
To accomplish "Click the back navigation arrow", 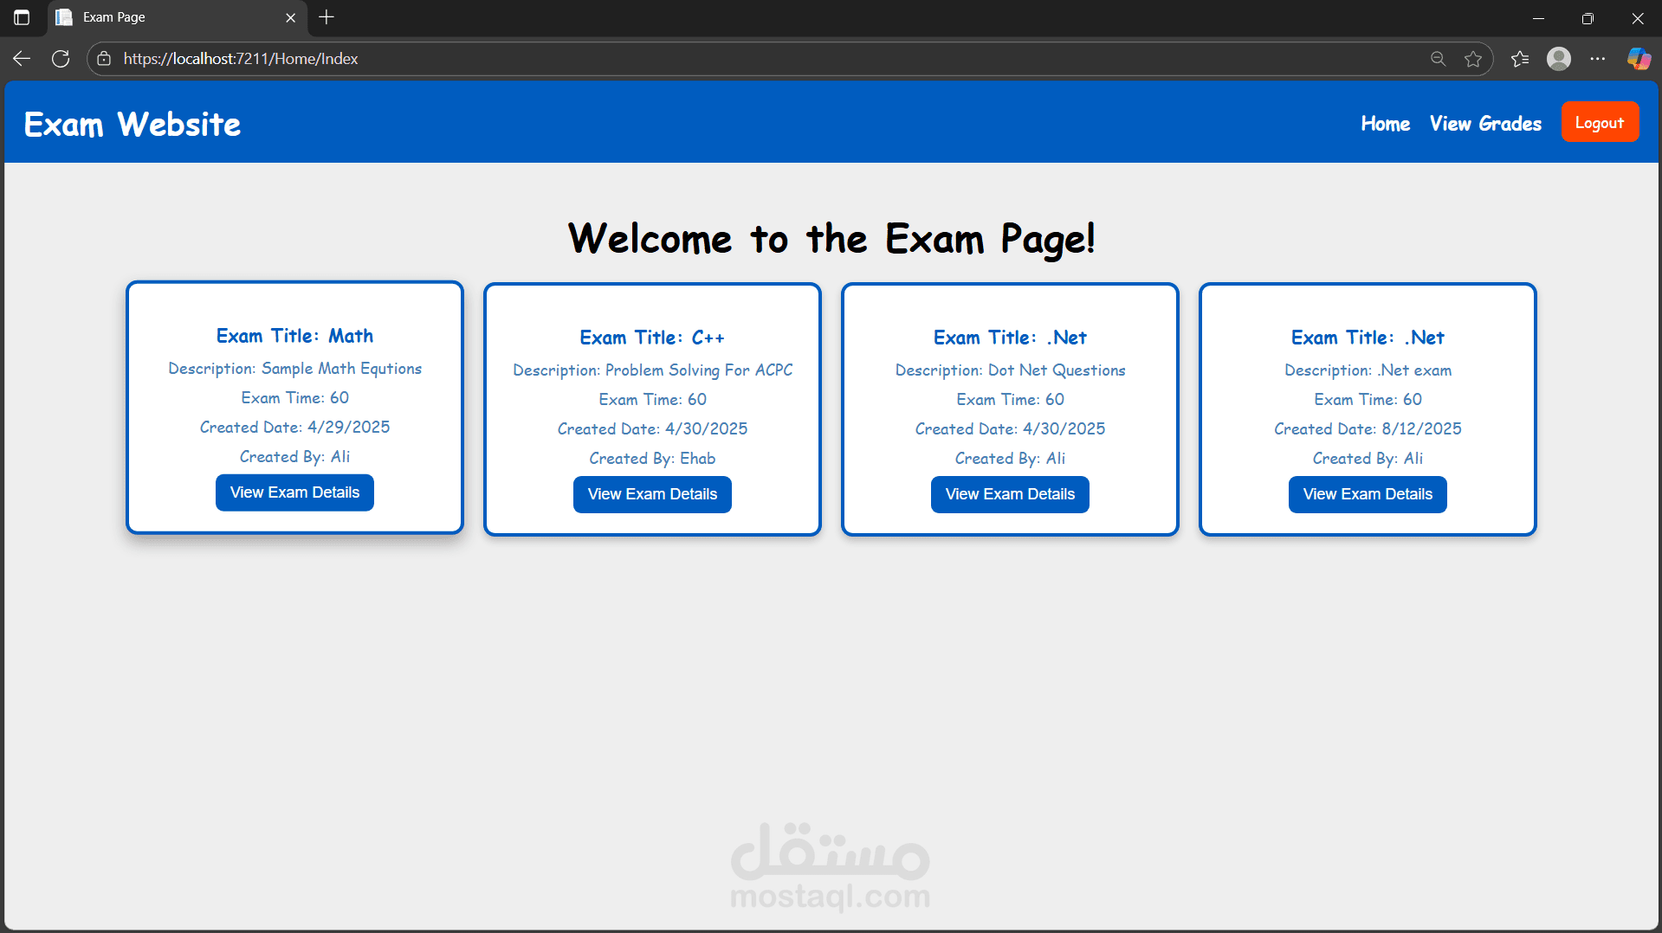I will pos(21,58).
